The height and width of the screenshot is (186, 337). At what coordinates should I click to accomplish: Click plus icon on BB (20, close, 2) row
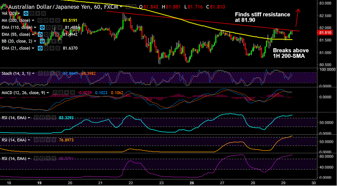click(x=54, y=41)
